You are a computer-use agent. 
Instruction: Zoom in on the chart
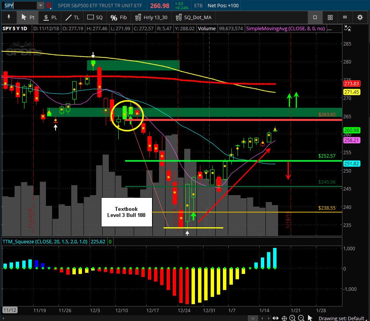(292, 318)
